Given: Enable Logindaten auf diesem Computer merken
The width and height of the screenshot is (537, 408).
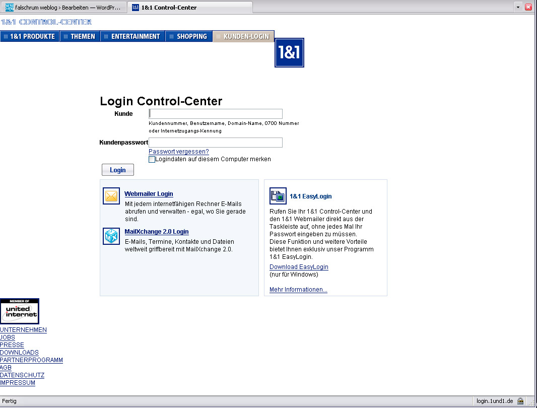Looking at the screenshot, I should pyautogui.click(x=152, y=160).
